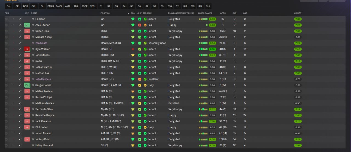
Task: Click the player icon beside Rodri
Action: click(33, 61)
